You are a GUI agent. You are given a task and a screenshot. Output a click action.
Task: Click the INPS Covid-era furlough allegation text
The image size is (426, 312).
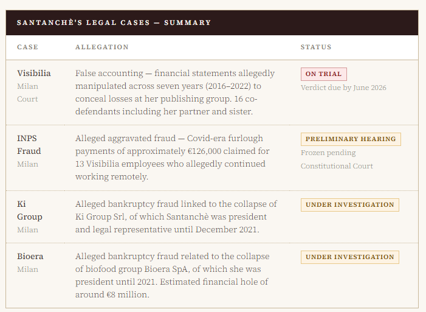click(173, 158)
